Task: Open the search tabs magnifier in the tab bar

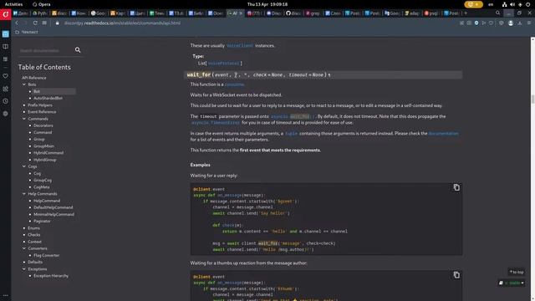Action: pos(498,13)
